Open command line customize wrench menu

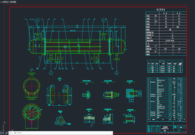[6, 133]
